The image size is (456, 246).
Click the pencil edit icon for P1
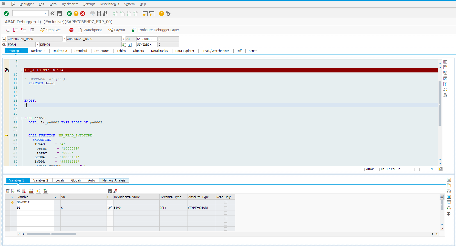coord(110,208)
